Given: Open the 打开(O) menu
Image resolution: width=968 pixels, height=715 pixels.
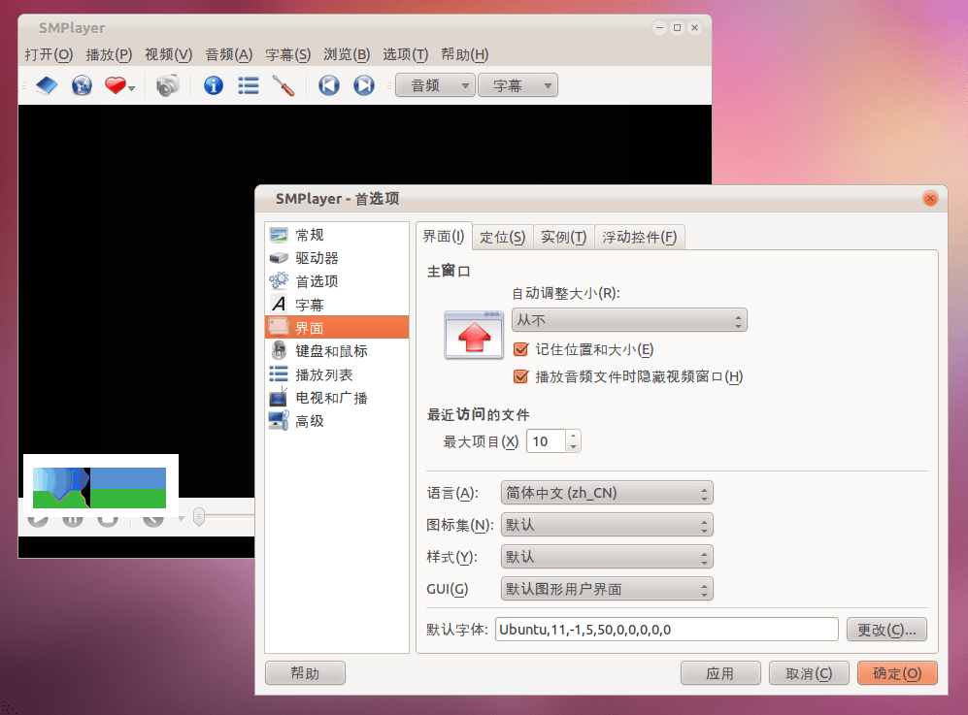Looking at the screenshot, I should coord(49,54).
